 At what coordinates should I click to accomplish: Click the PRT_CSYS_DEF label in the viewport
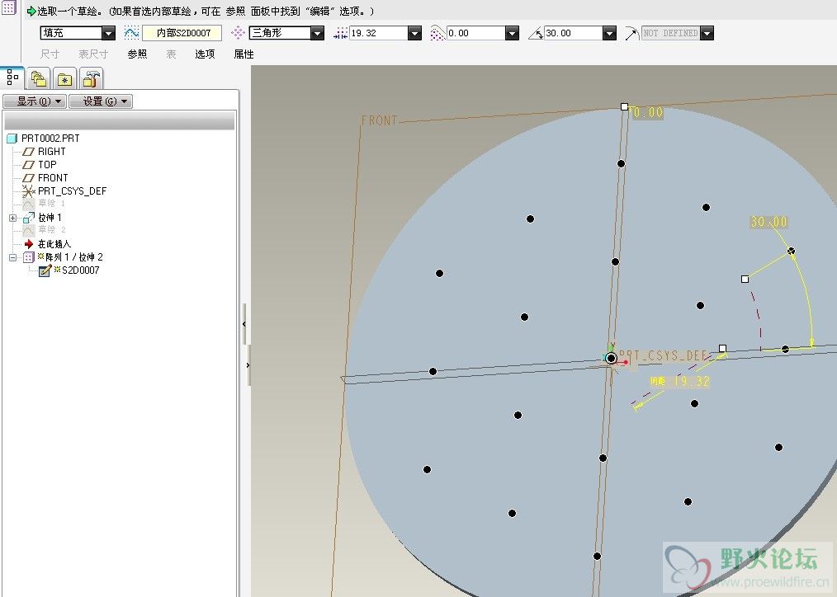(664, 355)
